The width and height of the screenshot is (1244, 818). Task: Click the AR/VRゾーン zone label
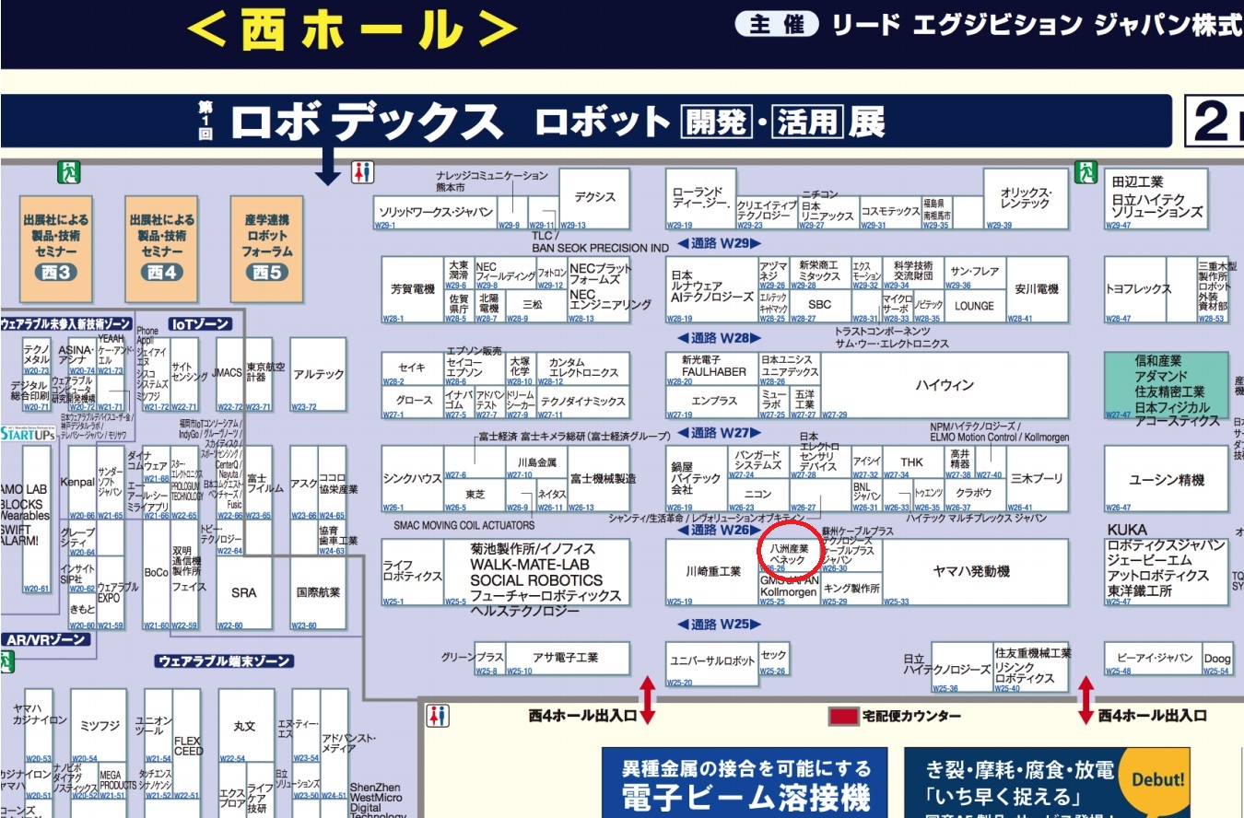click(45, 638)
